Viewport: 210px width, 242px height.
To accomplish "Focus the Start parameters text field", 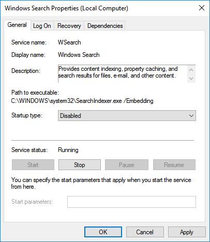I will click(131, 202).
